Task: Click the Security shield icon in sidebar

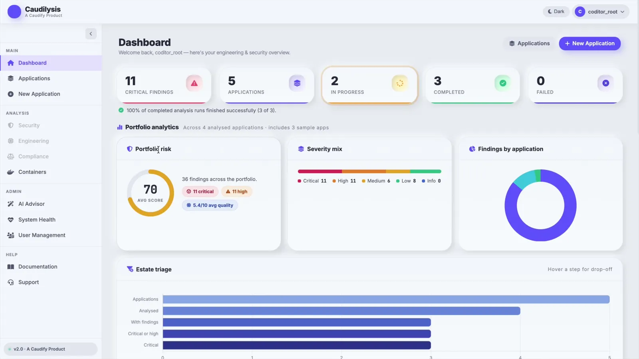Action: [11, 125]
